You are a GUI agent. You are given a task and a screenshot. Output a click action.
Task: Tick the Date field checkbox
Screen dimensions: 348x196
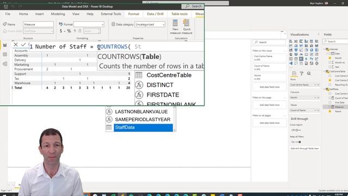[330, 53]
